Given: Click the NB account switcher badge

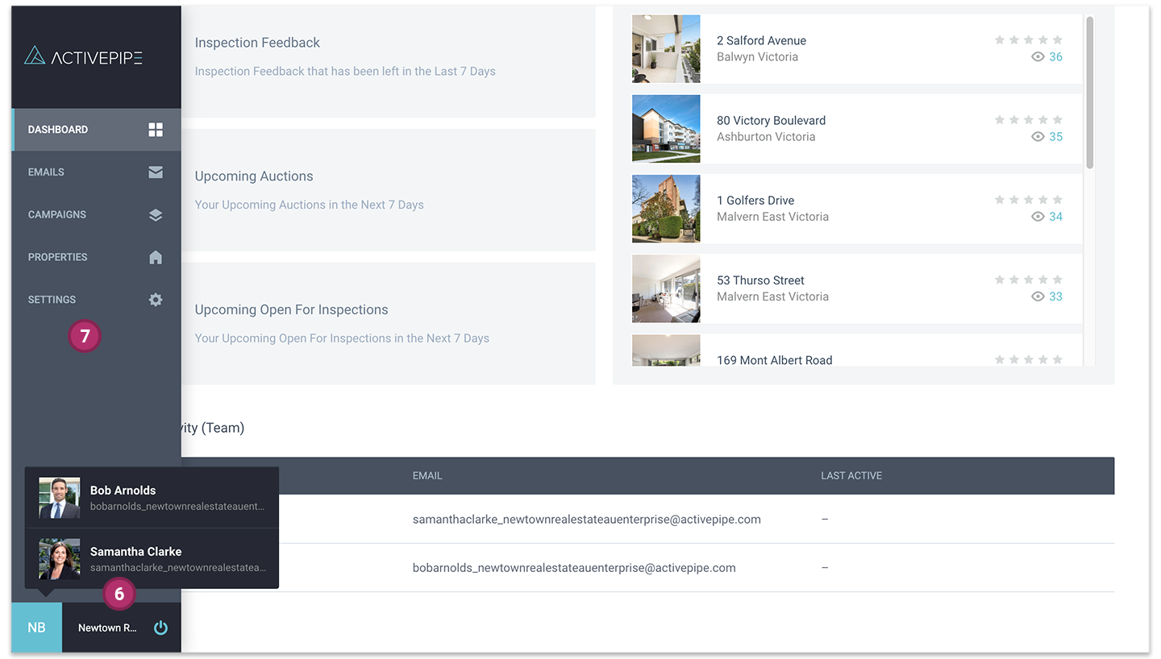Looking at the screenshot, I should tap(36, 628).
